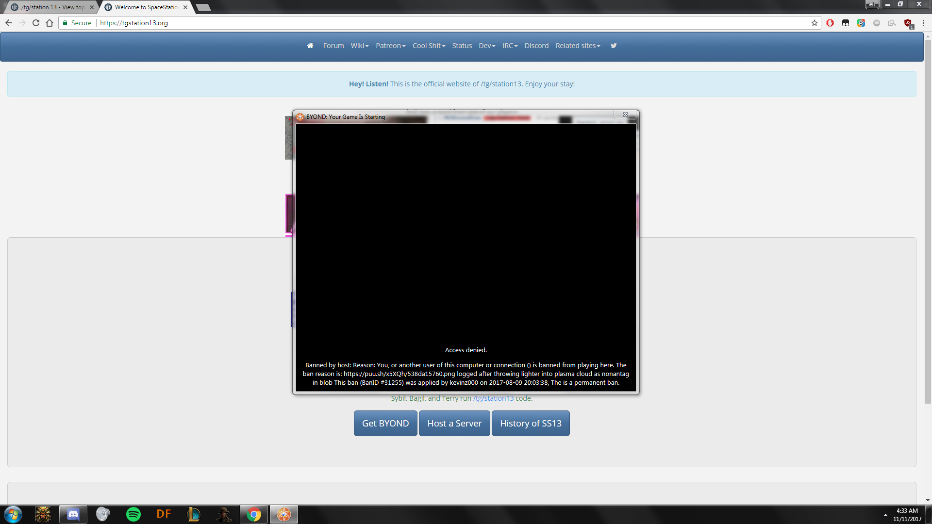This screenshot has width=932, height=524.
Task: Expand the Related sites dropdown
Action: pos(578,46)
